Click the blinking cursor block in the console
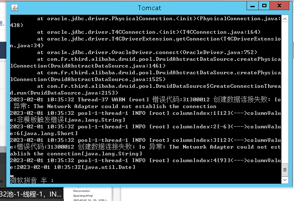The width and height of the screenshot is (294, 201). (x=11, y=177)
